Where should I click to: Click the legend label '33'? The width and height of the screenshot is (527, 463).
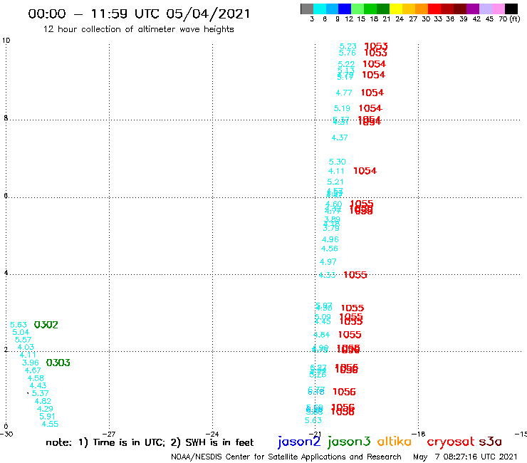(438, 19)
